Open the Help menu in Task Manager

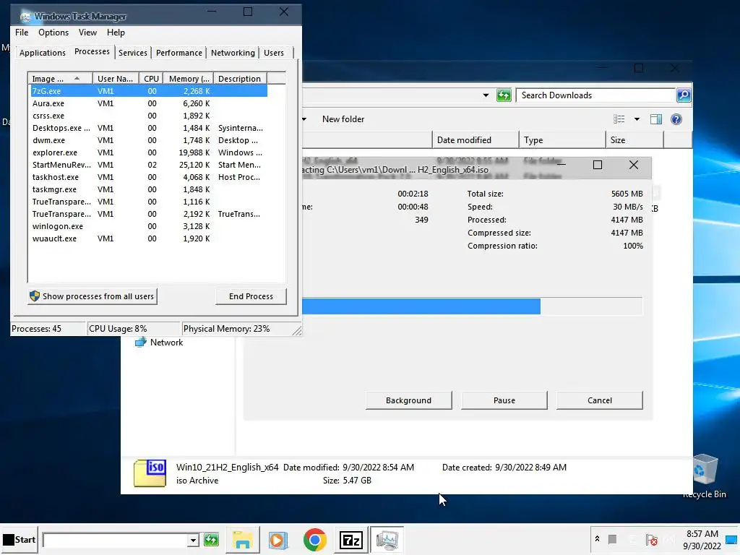[116, 33]
